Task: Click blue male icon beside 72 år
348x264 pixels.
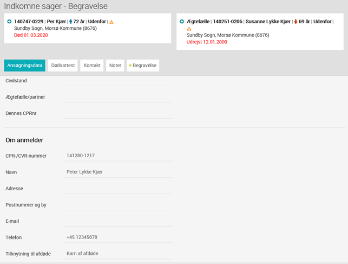Action: [x=70, y=22]
